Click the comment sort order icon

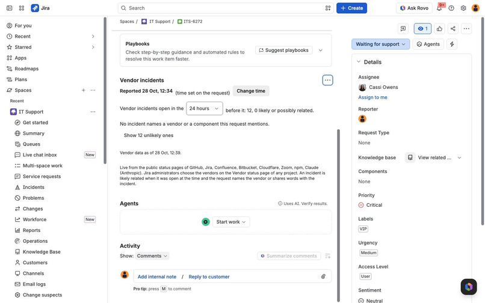[x=327, y=256]
